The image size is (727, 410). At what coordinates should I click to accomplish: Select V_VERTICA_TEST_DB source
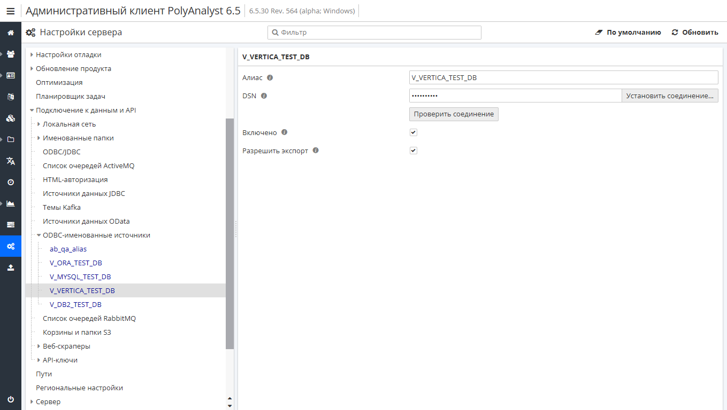82,290
